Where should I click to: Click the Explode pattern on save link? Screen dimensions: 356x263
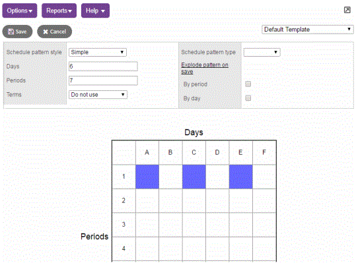(205, 68)
